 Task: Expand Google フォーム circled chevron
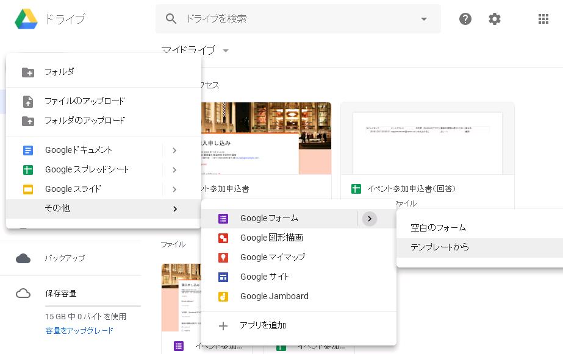[370, 218]
